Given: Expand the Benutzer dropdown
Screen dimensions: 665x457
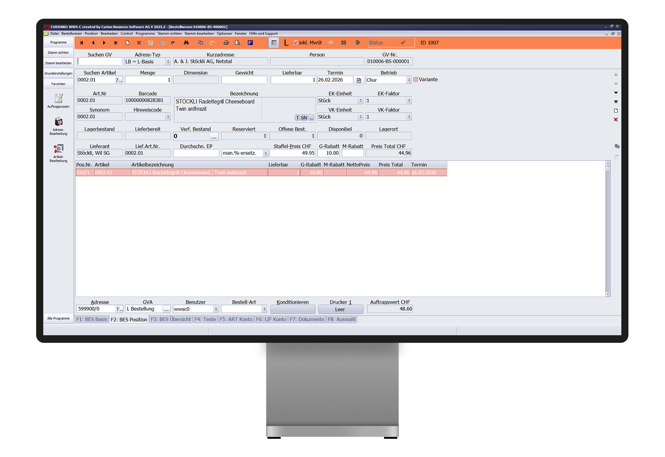Looking at the screenshot, I should tap(216, 309).
